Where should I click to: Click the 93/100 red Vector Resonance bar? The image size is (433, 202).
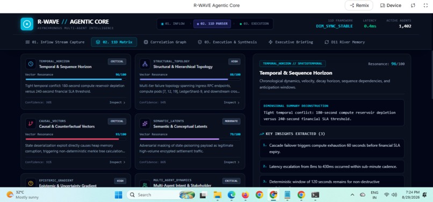click(76, 139)
